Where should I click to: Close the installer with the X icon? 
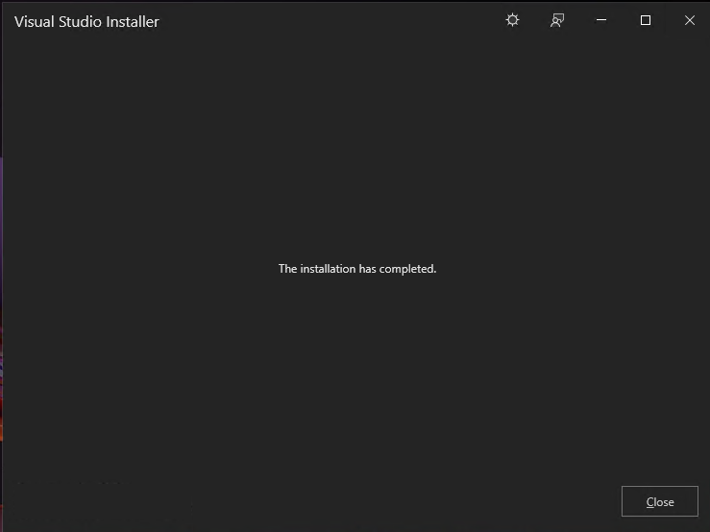[690, 20]
